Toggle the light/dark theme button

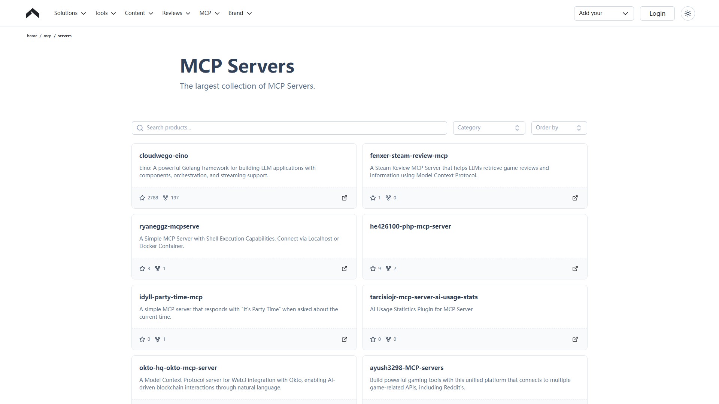pyautogui.click(x=688, y=13)
